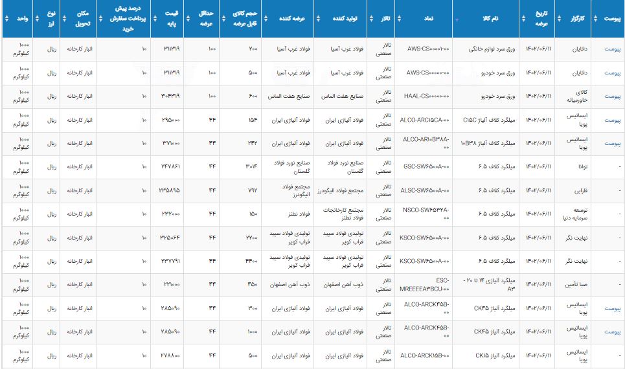The image size is (625, 369).
Task: Click broker name صبا تأمین
Action: click(x=576, y=285)
